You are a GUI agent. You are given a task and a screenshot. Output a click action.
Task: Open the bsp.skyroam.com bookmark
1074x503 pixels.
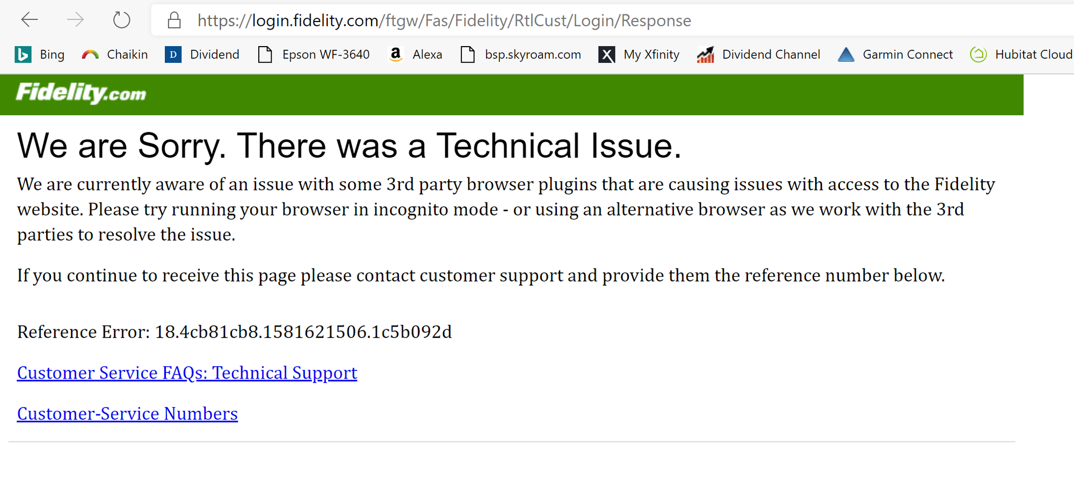[x=521, y=55]
